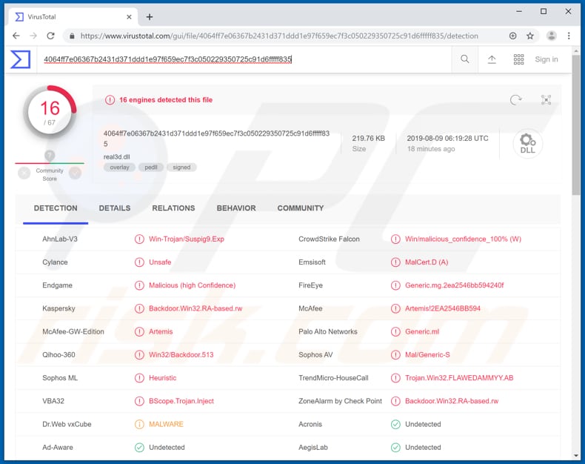The height and width of the screenshot is (464, 585).
Task: Go back in browser history
Action: pos(16,36)
